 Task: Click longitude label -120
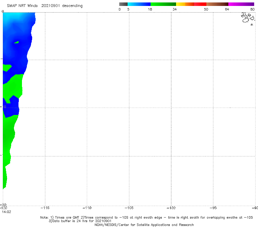click(x=3, y=208)
